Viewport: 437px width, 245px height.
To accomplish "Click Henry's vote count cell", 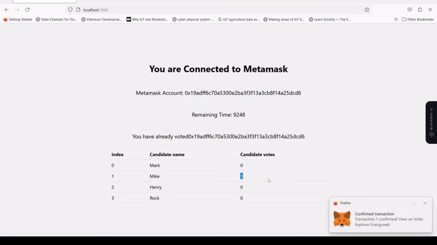I will pyautogui.click(x=241, y=187).
